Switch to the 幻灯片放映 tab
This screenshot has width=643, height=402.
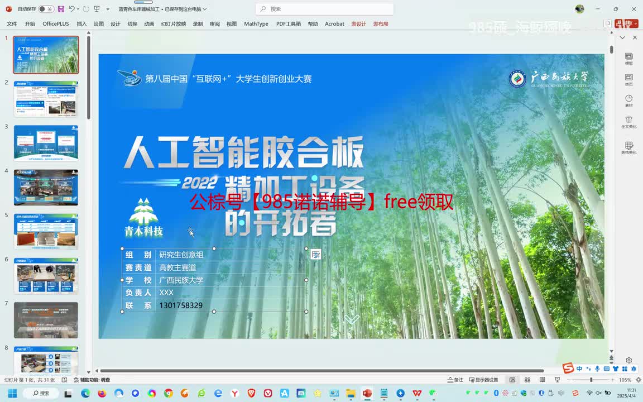[x=174, y=24]
